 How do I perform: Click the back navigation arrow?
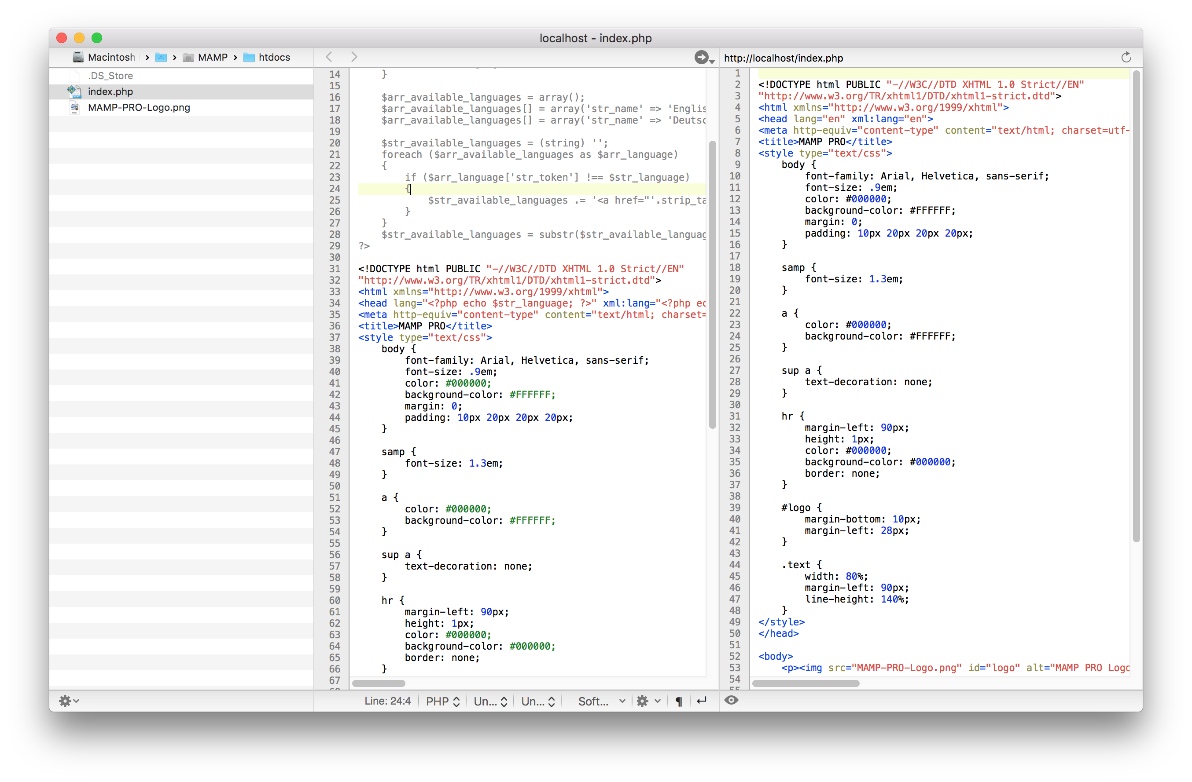[329, 57]
